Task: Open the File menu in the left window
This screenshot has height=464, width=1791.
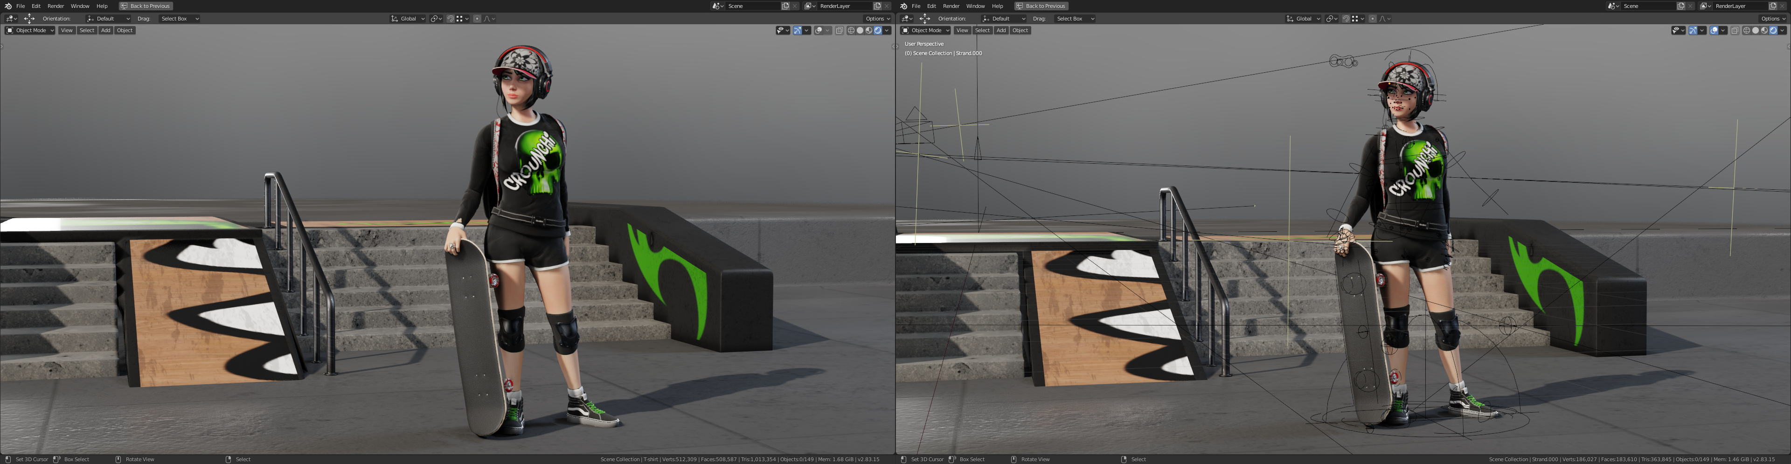Action: (x=21, y=6)
